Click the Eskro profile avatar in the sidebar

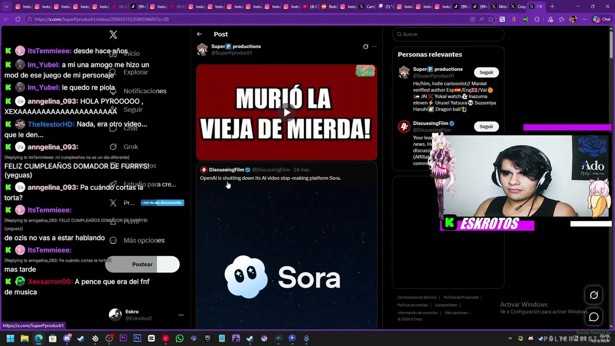(115, 315)
